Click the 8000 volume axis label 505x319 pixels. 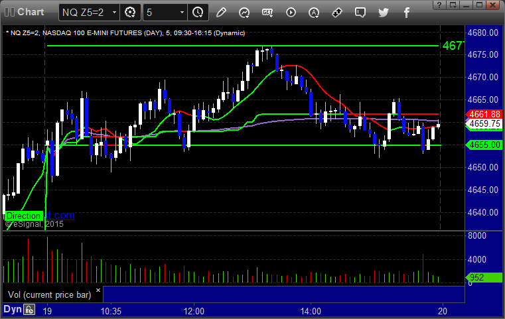477,235
